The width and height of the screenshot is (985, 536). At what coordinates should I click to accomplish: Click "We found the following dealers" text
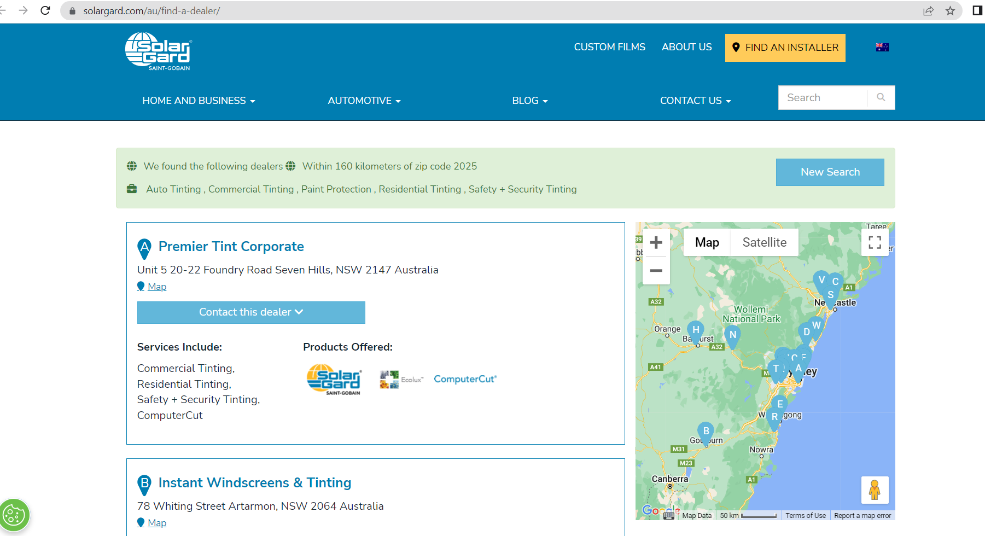tap(213, 166)
